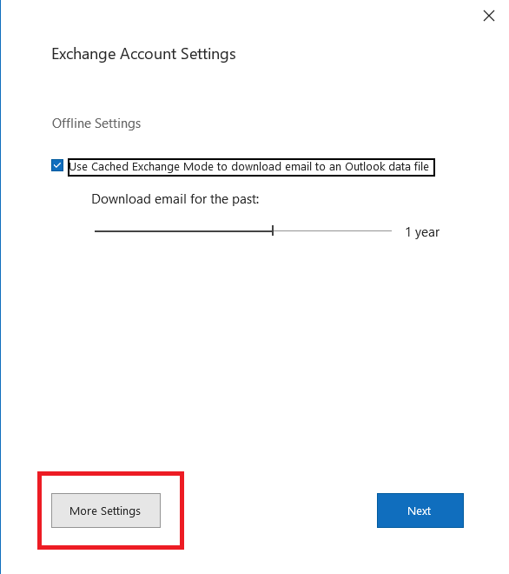Image resolution: width=509 pixels, height=574 pixels.
Task: Dismiss the dialog using the X icon
Action: 488,16
